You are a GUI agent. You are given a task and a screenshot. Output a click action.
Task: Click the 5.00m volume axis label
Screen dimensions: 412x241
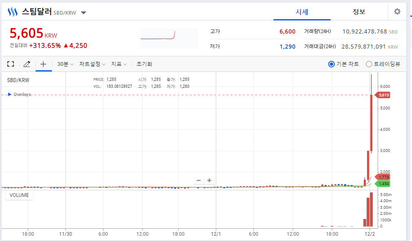(x=386, y=194)
